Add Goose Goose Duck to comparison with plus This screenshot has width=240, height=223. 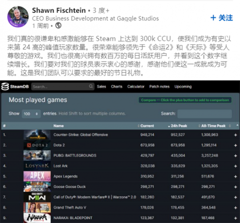pyautogui.click(x=236, y=187)
